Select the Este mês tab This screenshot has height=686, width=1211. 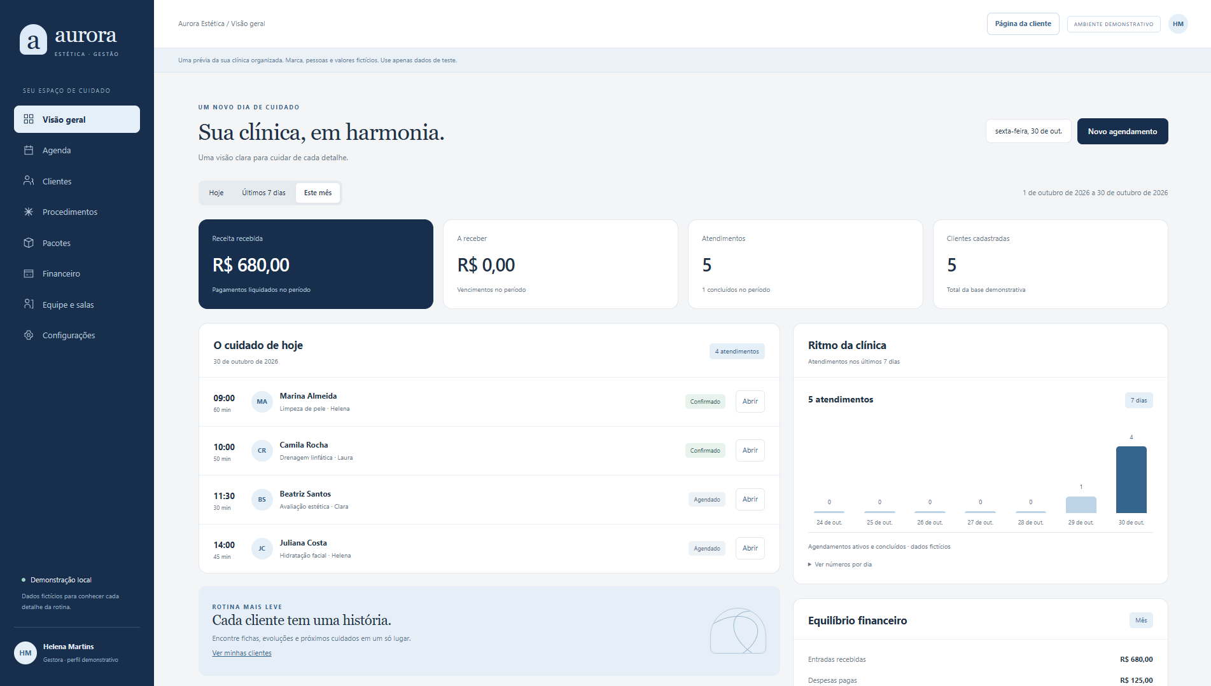pyautogui.click(x=318, y=193)
